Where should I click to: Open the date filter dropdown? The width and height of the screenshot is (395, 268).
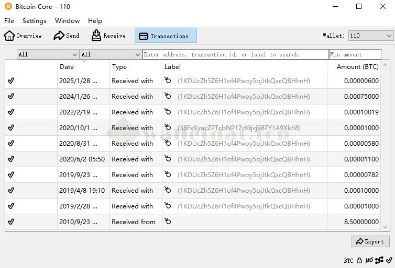(x=48, y=54)
